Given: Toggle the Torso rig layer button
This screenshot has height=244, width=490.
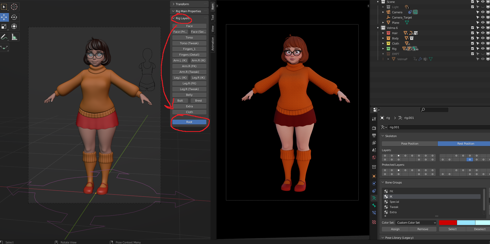Looking at the screenshot, I should coord(189,38).
